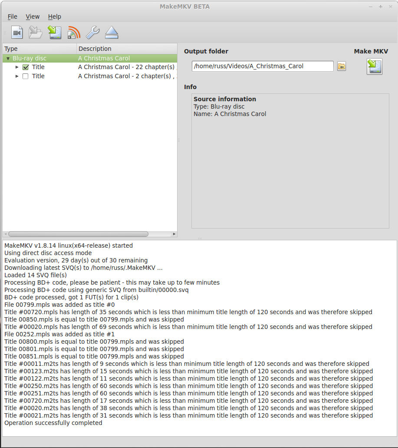Image resolution: width=398 pixels, height=448 pixels.
Task: Click the Type column header
Action: (39, 49)
